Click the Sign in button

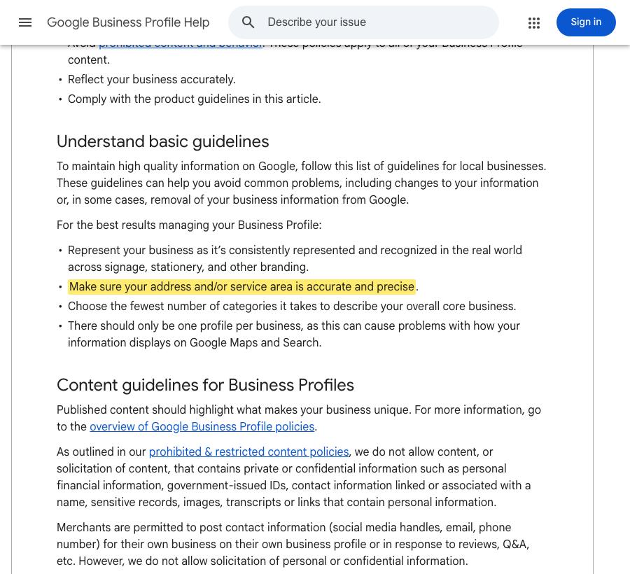click(586, 22)
